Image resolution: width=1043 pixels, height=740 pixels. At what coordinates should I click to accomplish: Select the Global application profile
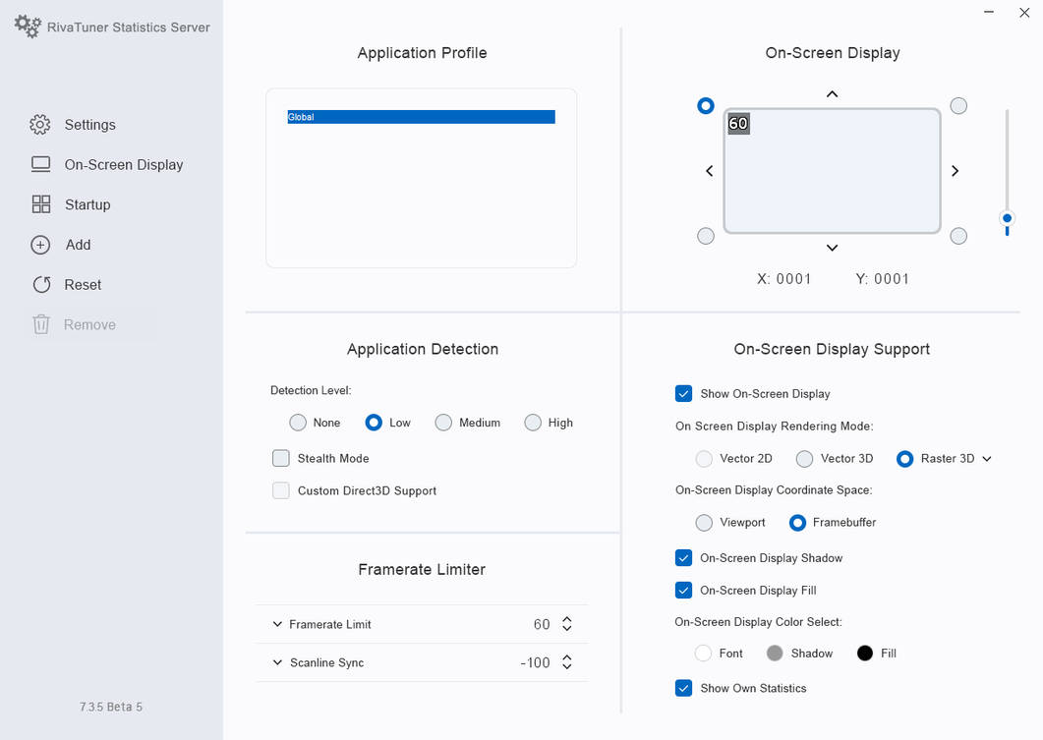(x=421, y=117)
